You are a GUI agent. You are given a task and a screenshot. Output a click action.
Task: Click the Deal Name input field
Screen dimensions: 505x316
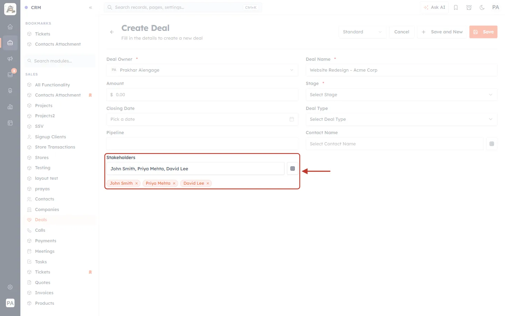(x=402, y=70)
